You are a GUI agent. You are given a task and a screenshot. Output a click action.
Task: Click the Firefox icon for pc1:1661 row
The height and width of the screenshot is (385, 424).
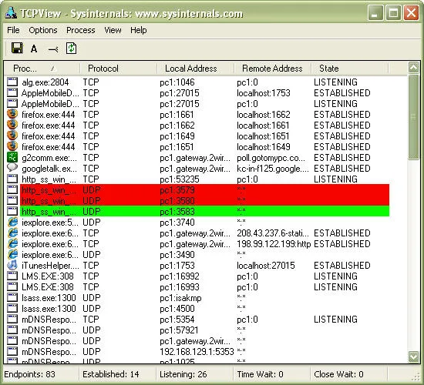coord(12,114)
